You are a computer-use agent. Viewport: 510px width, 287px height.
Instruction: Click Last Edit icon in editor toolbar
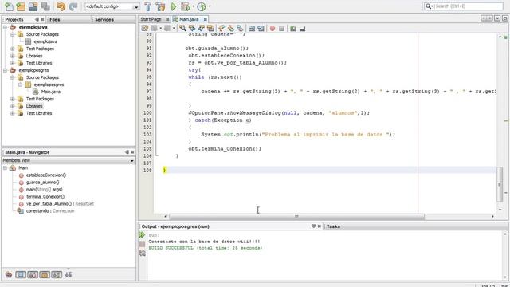point(145,29)
